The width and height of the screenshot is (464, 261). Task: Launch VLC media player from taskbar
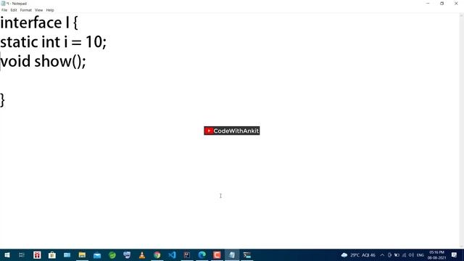pos(142,254)
